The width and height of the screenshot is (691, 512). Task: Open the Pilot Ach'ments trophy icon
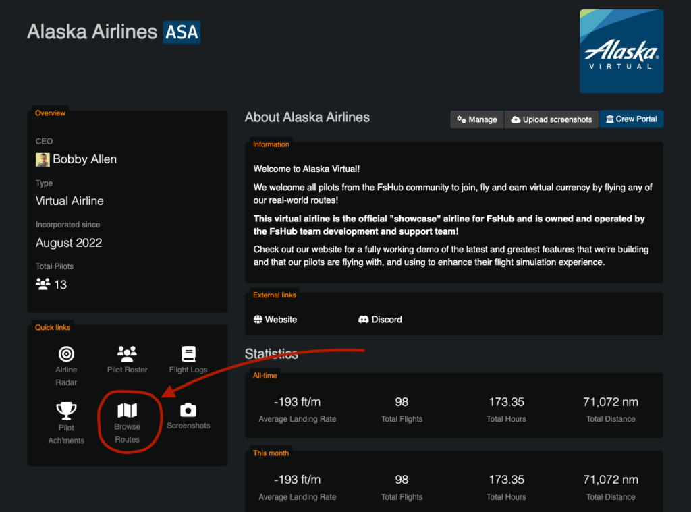pos(66,411)
